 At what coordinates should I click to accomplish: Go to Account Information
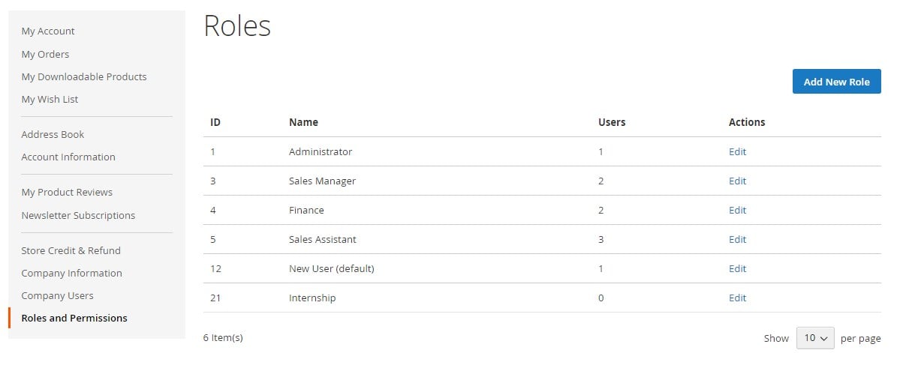click(68, 157)
